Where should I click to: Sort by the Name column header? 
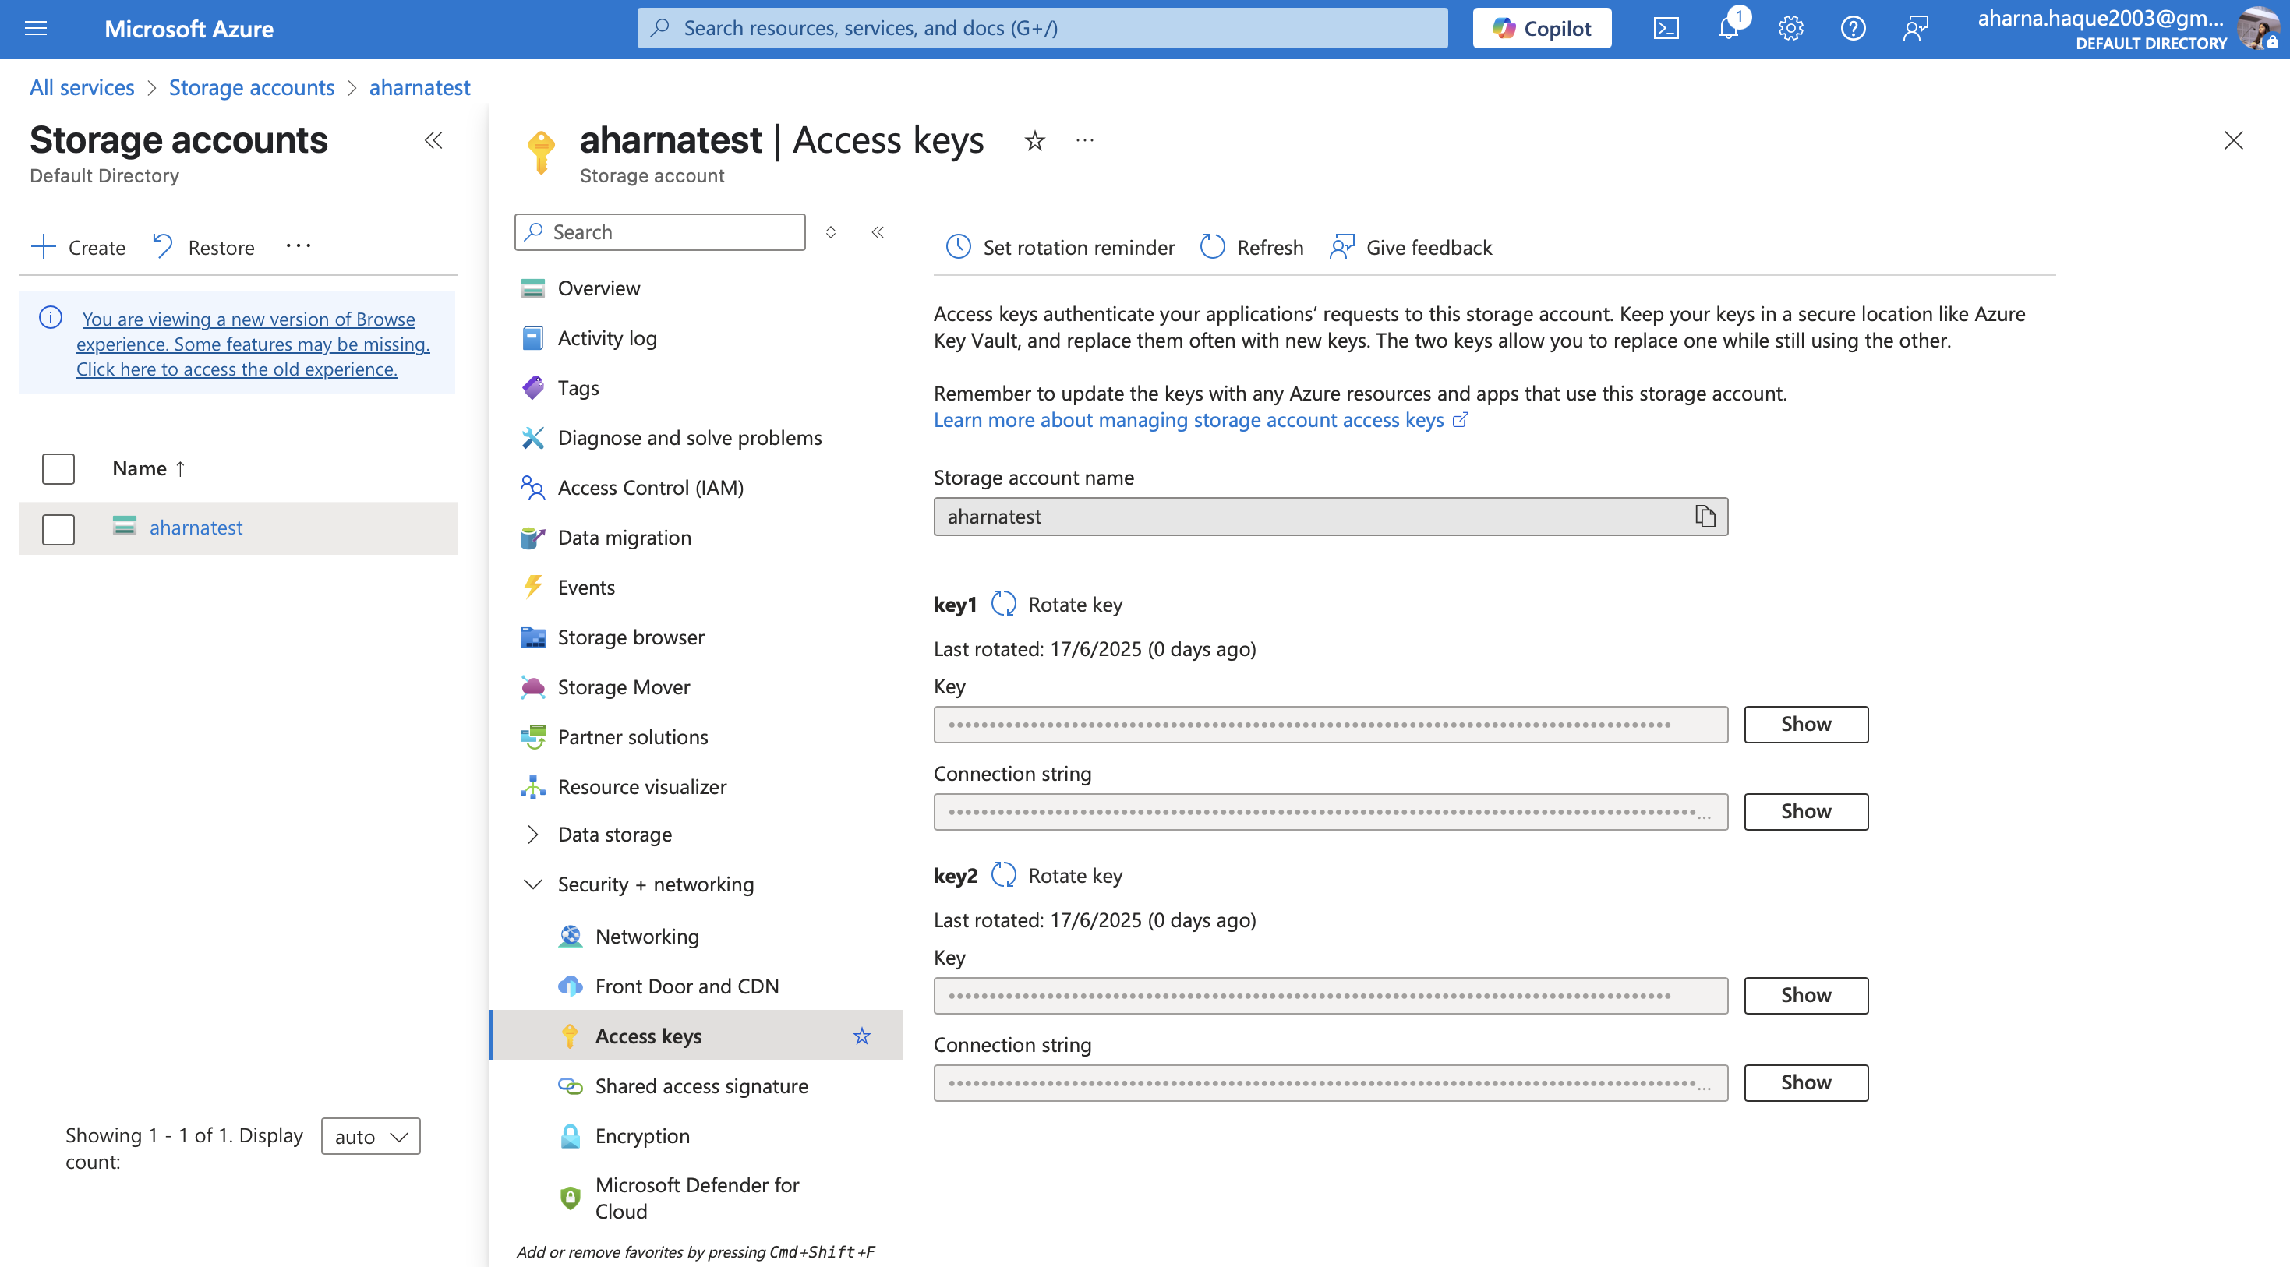[x=148, y=468]
